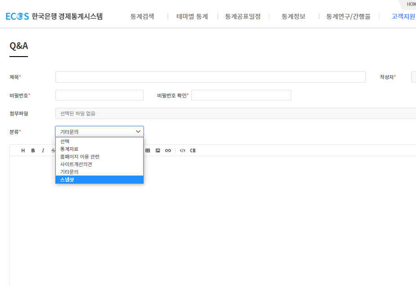The width and height of the screenshot is (416, 286).
Task: Click inside the editor text area
Action: 213,221
